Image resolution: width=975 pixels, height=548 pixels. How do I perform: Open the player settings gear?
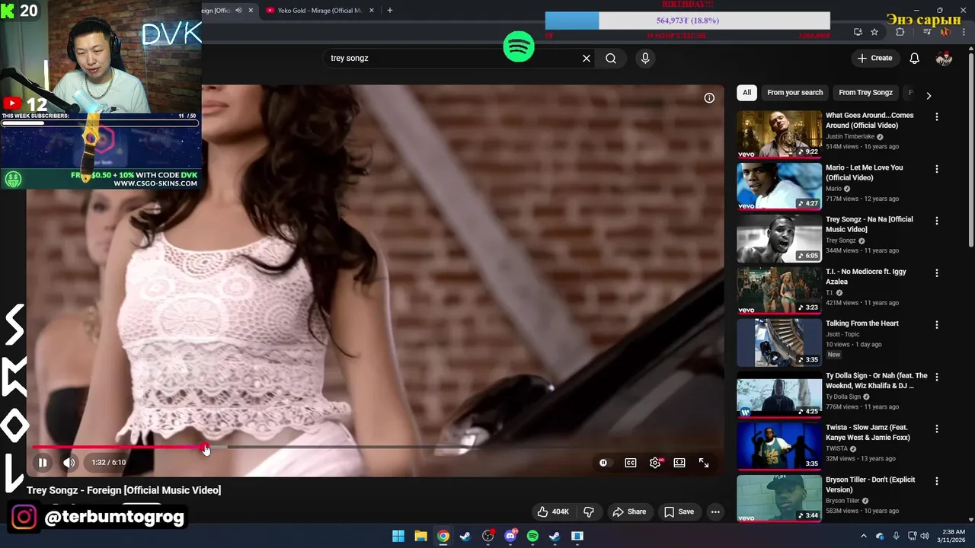click(x=655, y=462)
